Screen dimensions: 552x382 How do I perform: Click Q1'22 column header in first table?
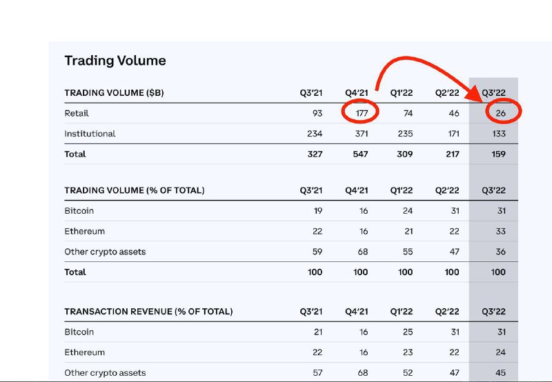[x=402, y=93]
